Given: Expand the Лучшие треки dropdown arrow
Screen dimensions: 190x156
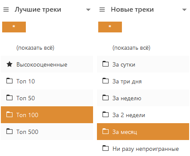Looking at the screenshot, I should [88, 10].
